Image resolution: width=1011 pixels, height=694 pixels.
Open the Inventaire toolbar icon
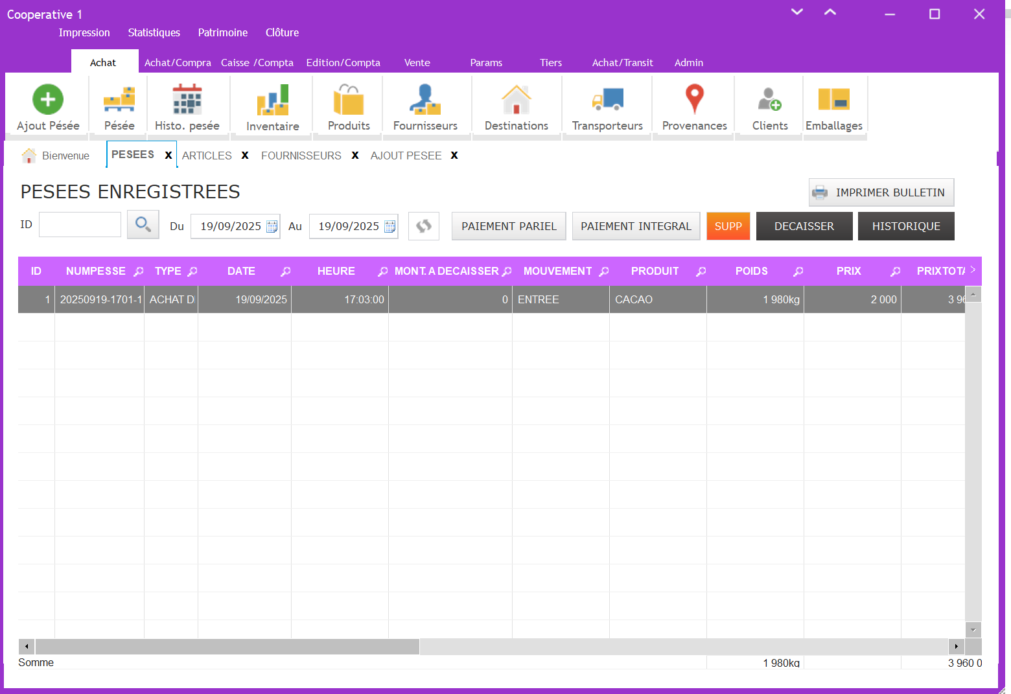272,99
